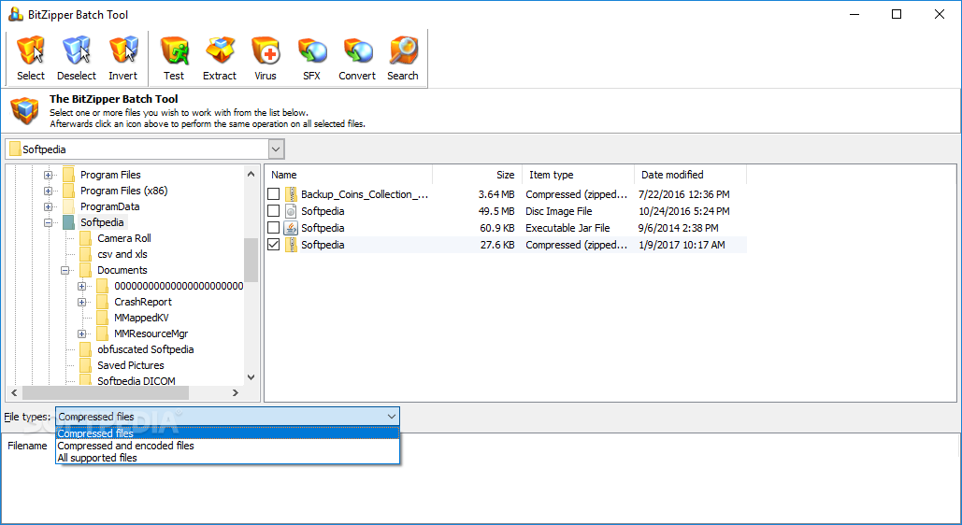This screenshot has height=525, width=962.
Task: Click the Invert selection icon
Action: click(x=122, y=58)
